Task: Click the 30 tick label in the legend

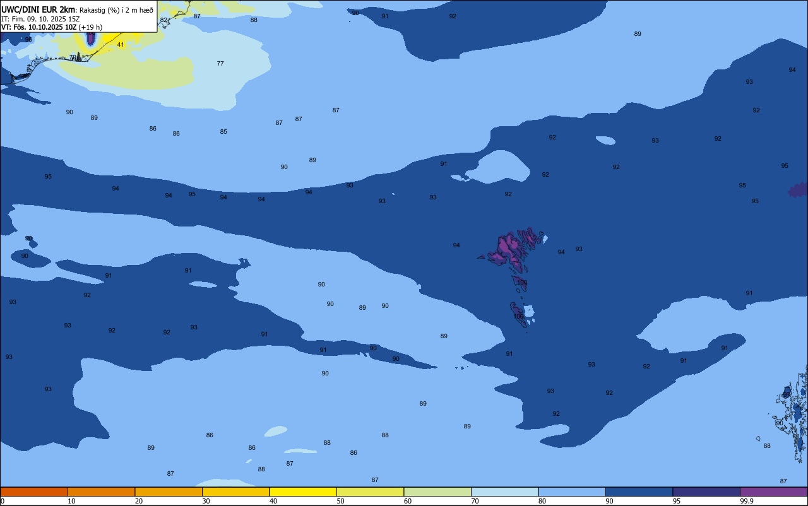Action: pyautogui.click(x=206, y=501)
